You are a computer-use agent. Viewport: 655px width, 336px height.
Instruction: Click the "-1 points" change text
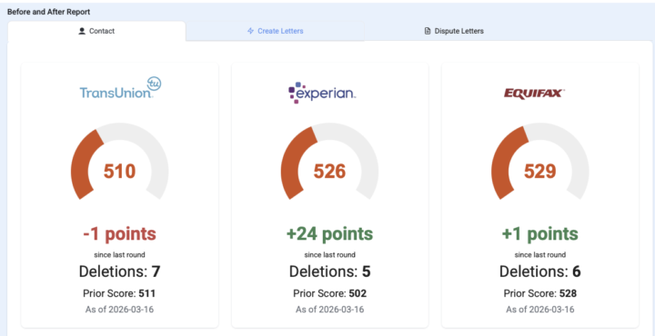click(119, 234)
